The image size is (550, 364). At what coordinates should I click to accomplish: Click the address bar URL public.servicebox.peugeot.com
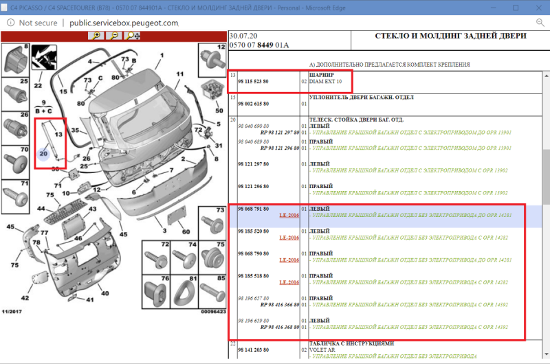point(124,22)
